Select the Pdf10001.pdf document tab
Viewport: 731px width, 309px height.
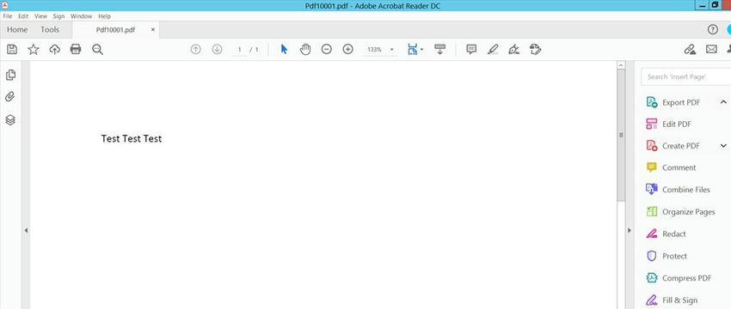(x=115, y=30)
